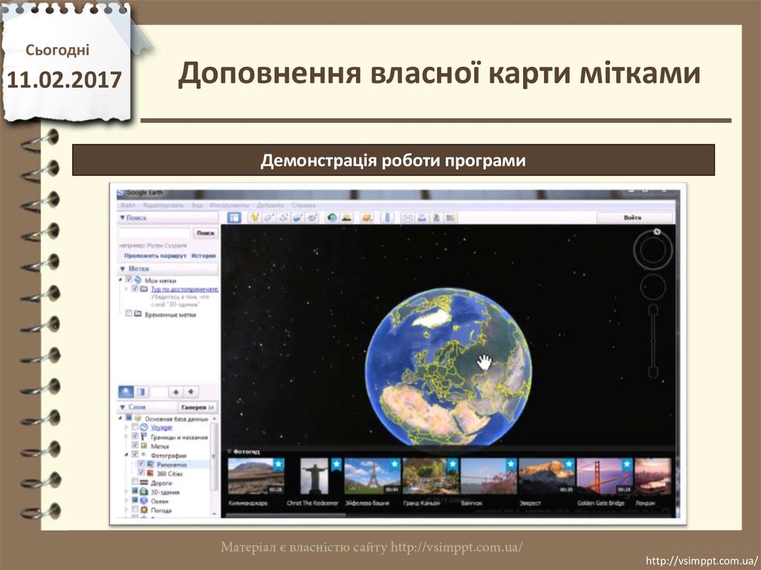
Task: Click the Add Placemark pushpin icon
Action: [x=255, y=218]
